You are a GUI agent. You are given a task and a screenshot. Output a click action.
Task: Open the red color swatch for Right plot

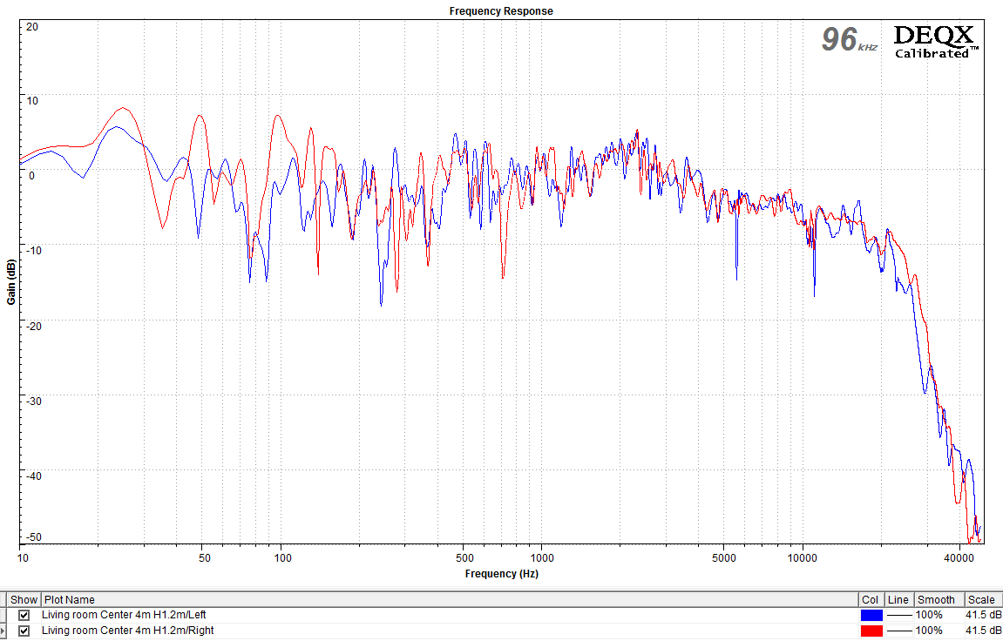tap(871, 631)
